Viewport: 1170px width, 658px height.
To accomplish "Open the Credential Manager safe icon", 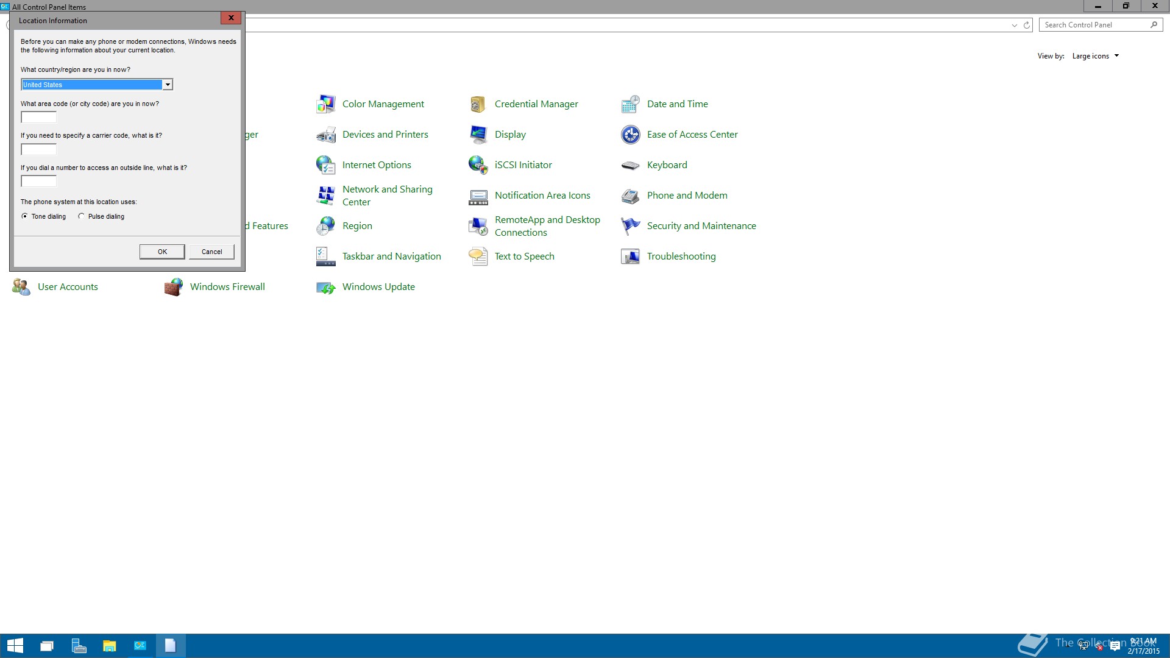I will click(x=478, y=104).
